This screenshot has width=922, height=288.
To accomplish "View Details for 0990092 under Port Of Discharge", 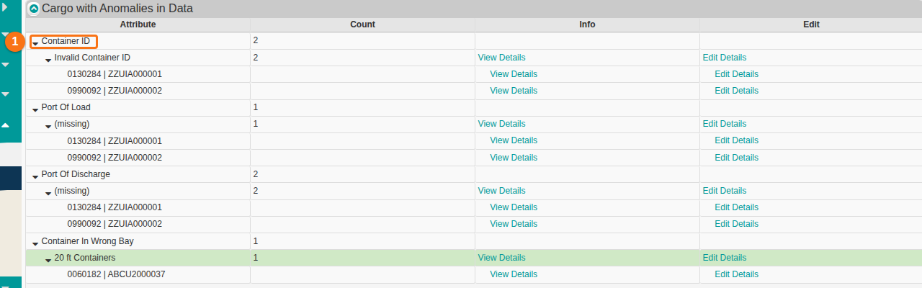I will (x=514, y=224).
